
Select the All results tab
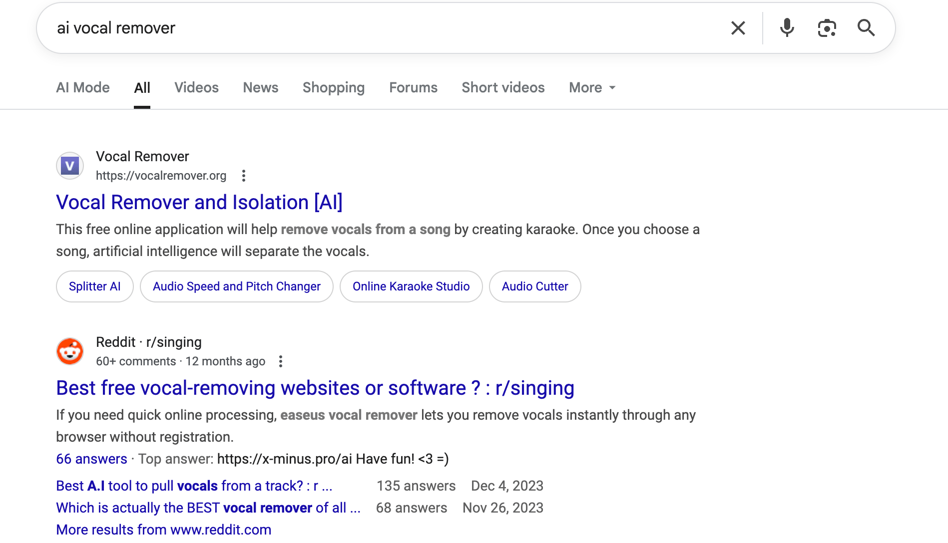[142, 88]
